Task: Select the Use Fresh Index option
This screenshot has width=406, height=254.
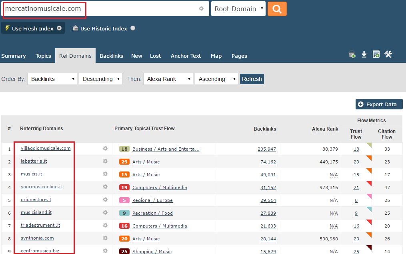Action: click(x=33, y=28)
